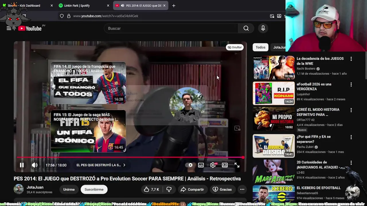Viewport: 367px width, 206px height.
Task: Start voice search with microphone icon
Action: [263, 28]
